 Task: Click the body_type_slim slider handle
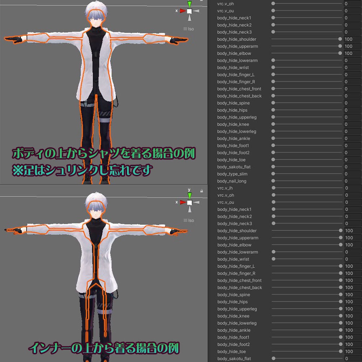coord(273,174)
